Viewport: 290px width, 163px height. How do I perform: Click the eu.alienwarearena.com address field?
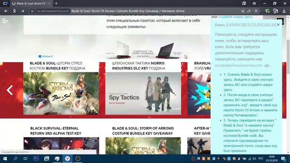[53, 11]
